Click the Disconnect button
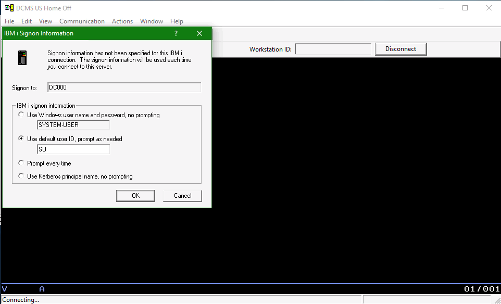 (x=400, y=49)
